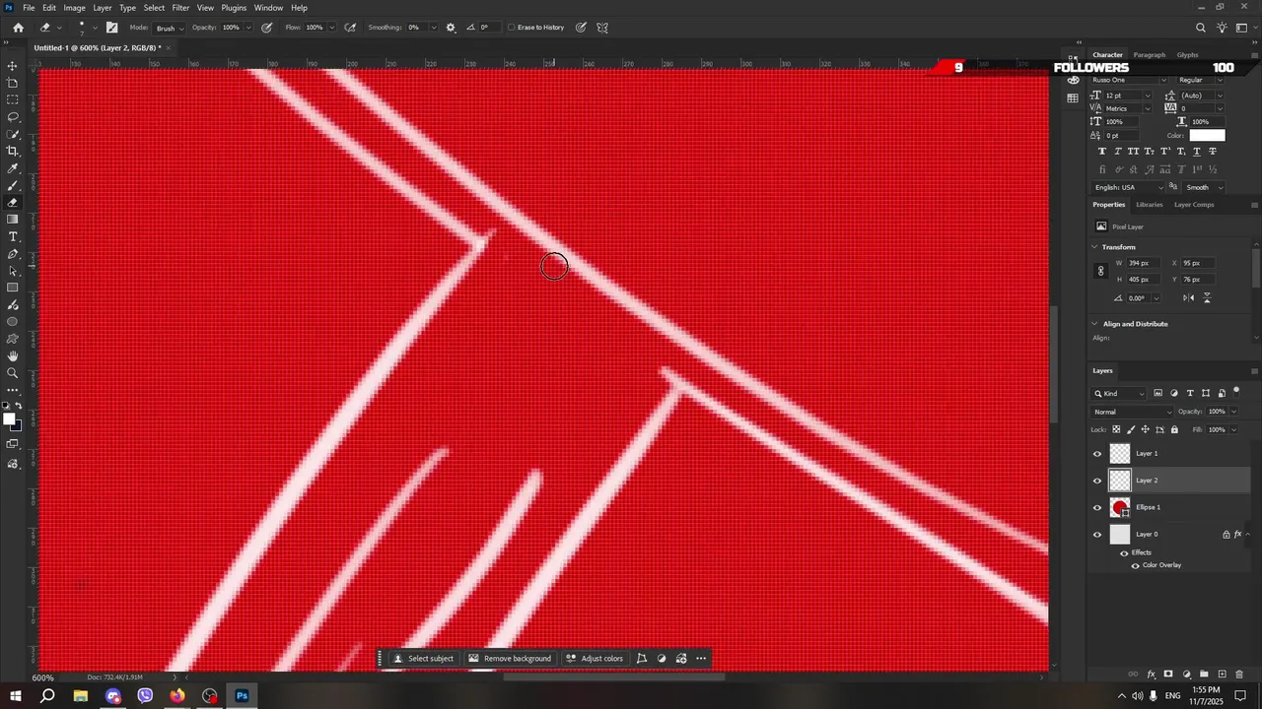The image size is (1262, 709).
Task: Flip layer horizontally in Transform section
Action: click(1190, 298)
